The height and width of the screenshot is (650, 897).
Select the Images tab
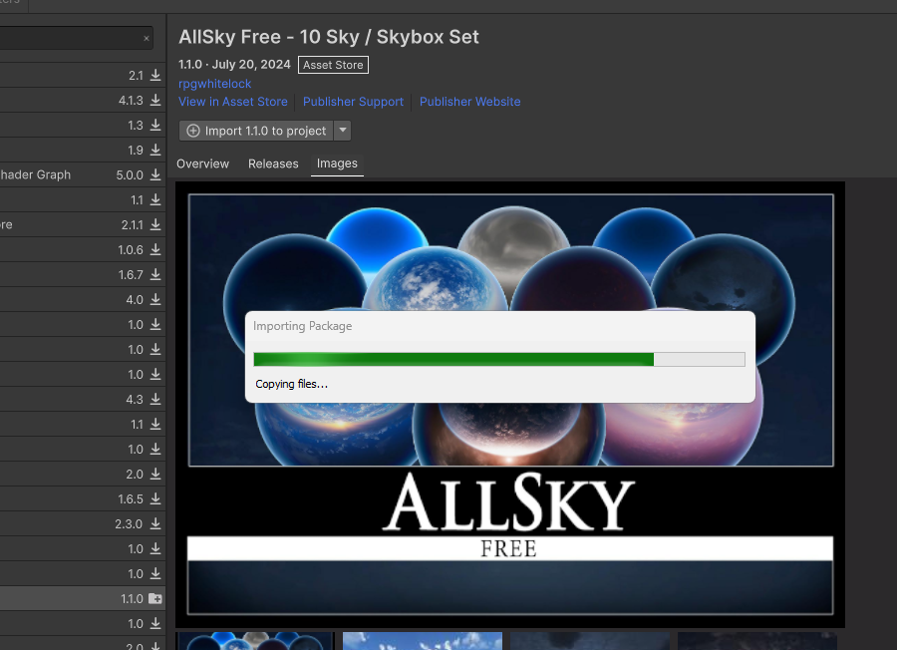337,163
